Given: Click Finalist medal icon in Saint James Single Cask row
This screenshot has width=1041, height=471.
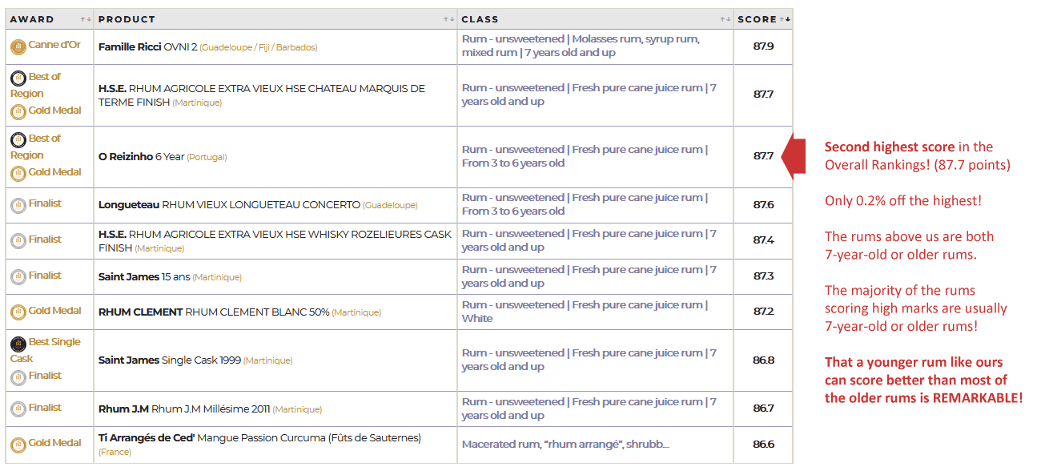Looking at the screenshot, I should pyautogui.click(x=18, y=377).
